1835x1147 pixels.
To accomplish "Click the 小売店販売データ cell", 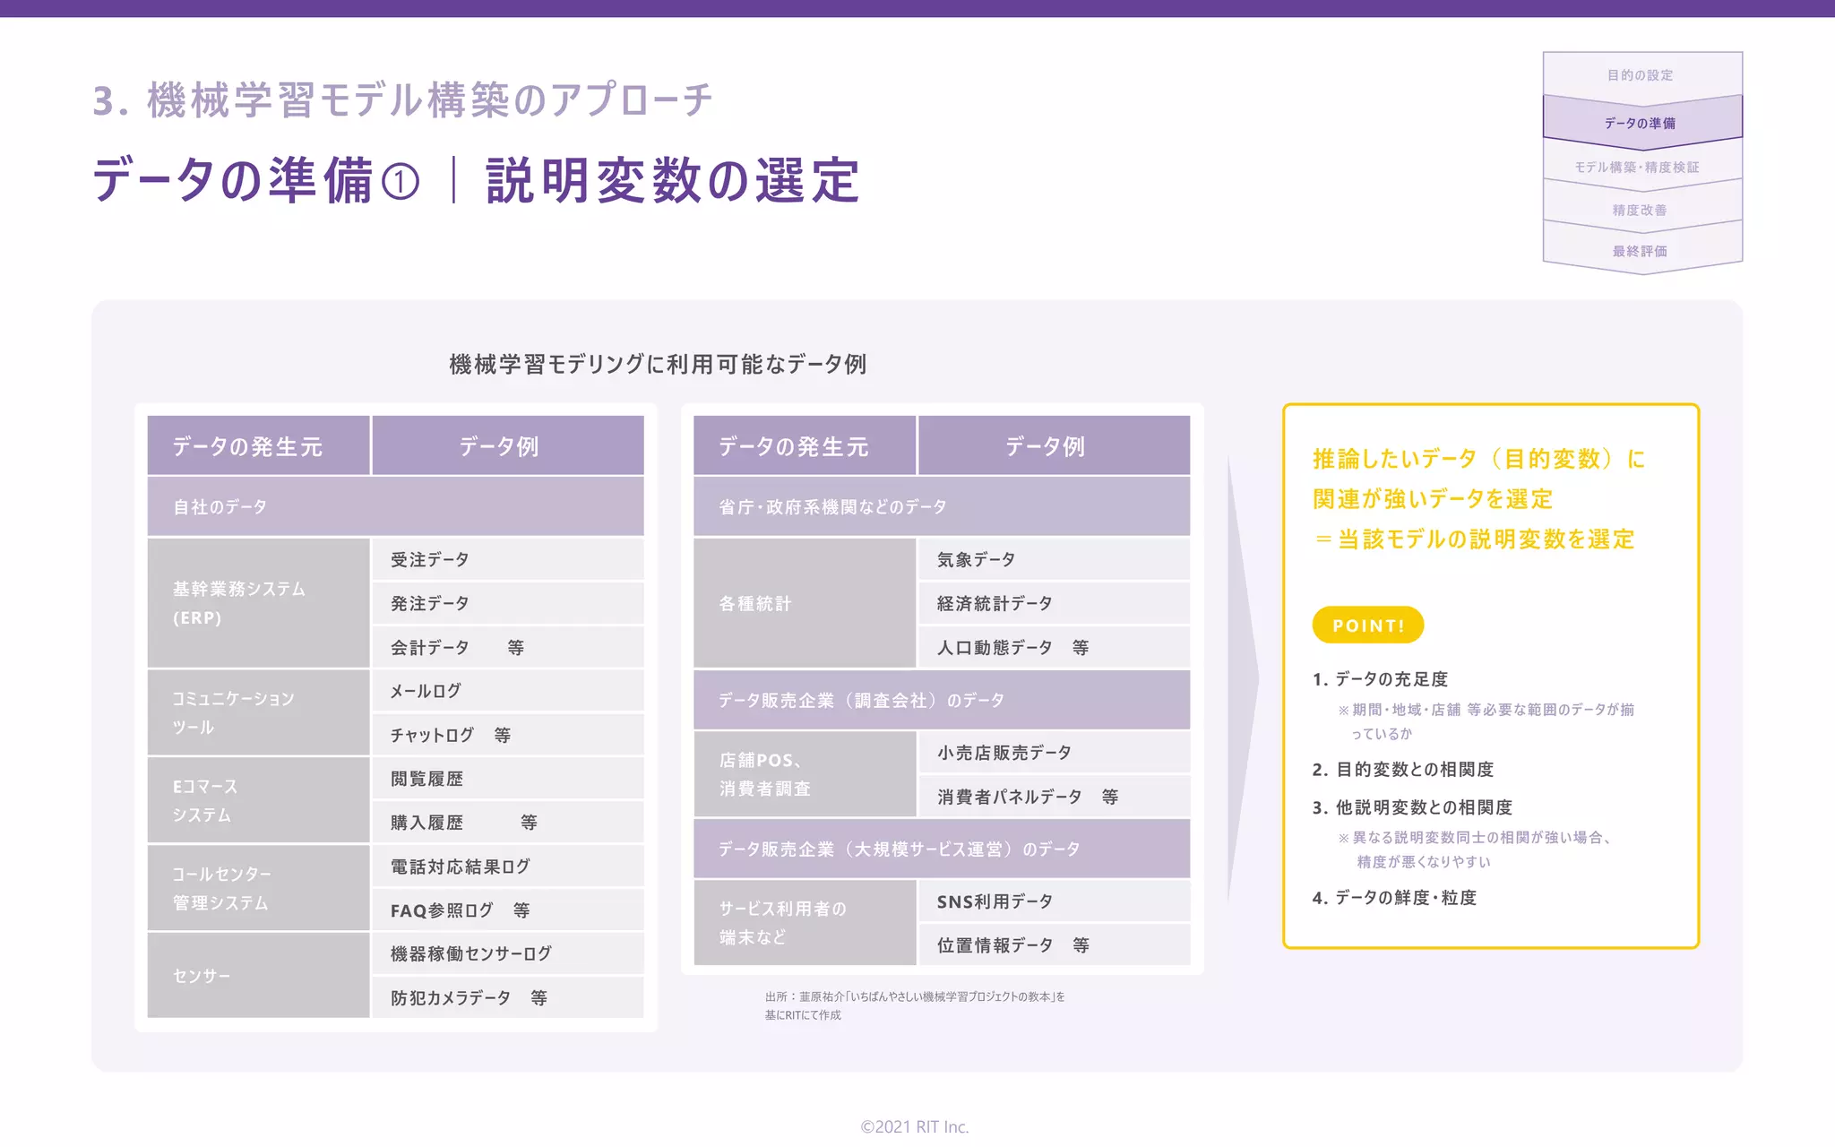I will [1055, 753].
